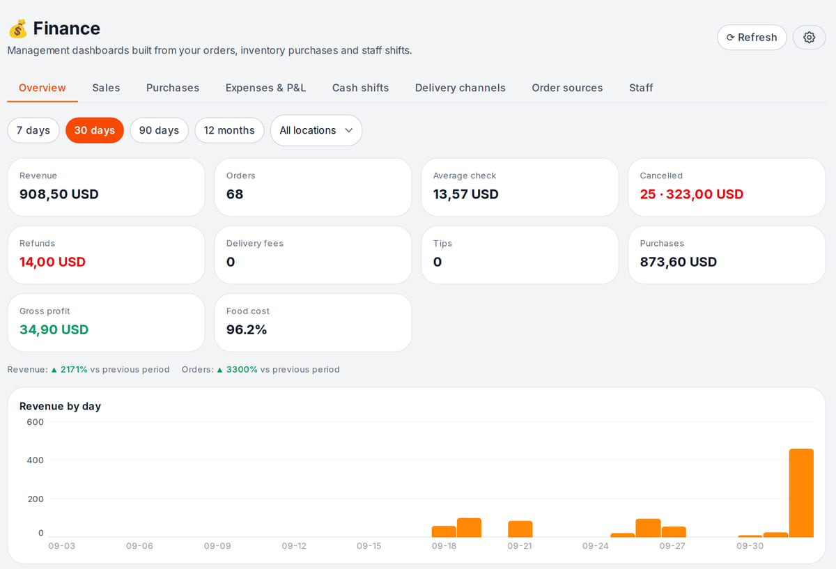Switch to the Overview tab

coord(42,88)
